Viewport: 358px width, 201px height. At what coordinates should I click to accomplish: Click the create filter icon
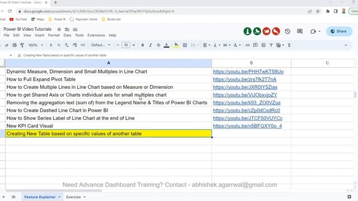point(271,45)
